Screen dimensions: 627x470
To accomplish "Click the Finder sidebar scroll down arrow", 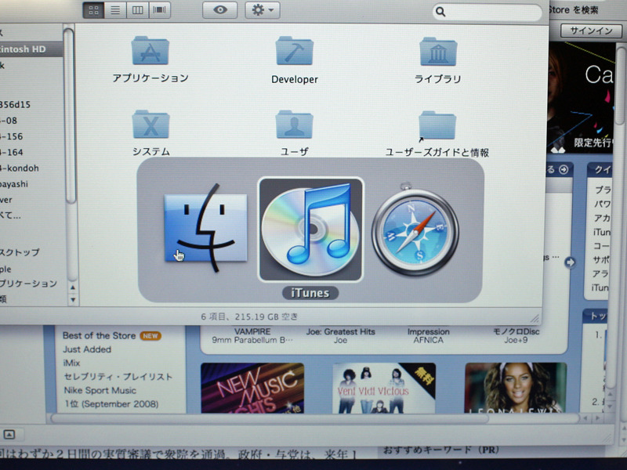I will (x=73, y=299).
